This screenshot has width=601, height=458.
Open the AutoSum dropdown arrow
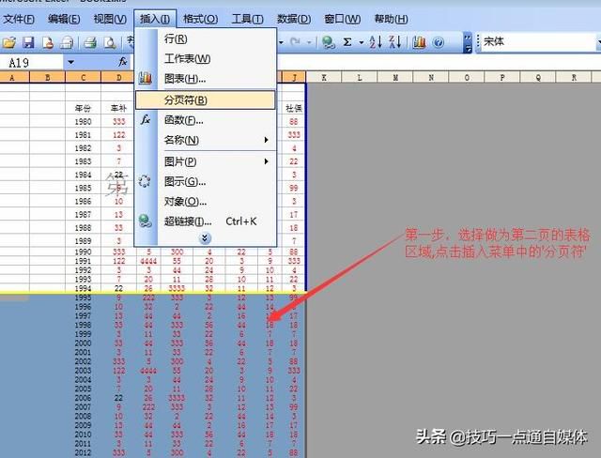click(361, 42)
